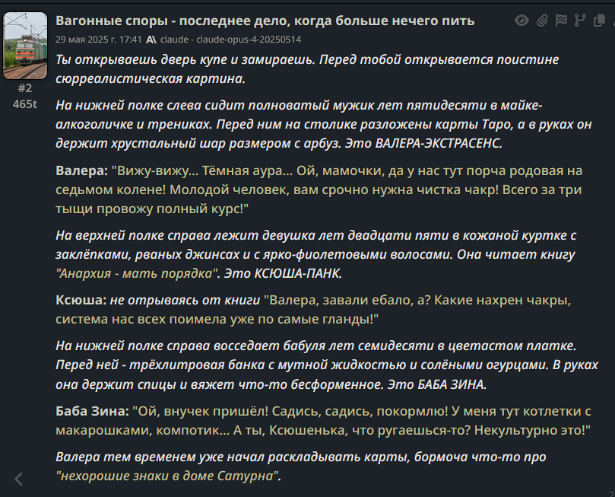Click the message timestamp 29 мая 2025
615x497 pixels.
98,40
